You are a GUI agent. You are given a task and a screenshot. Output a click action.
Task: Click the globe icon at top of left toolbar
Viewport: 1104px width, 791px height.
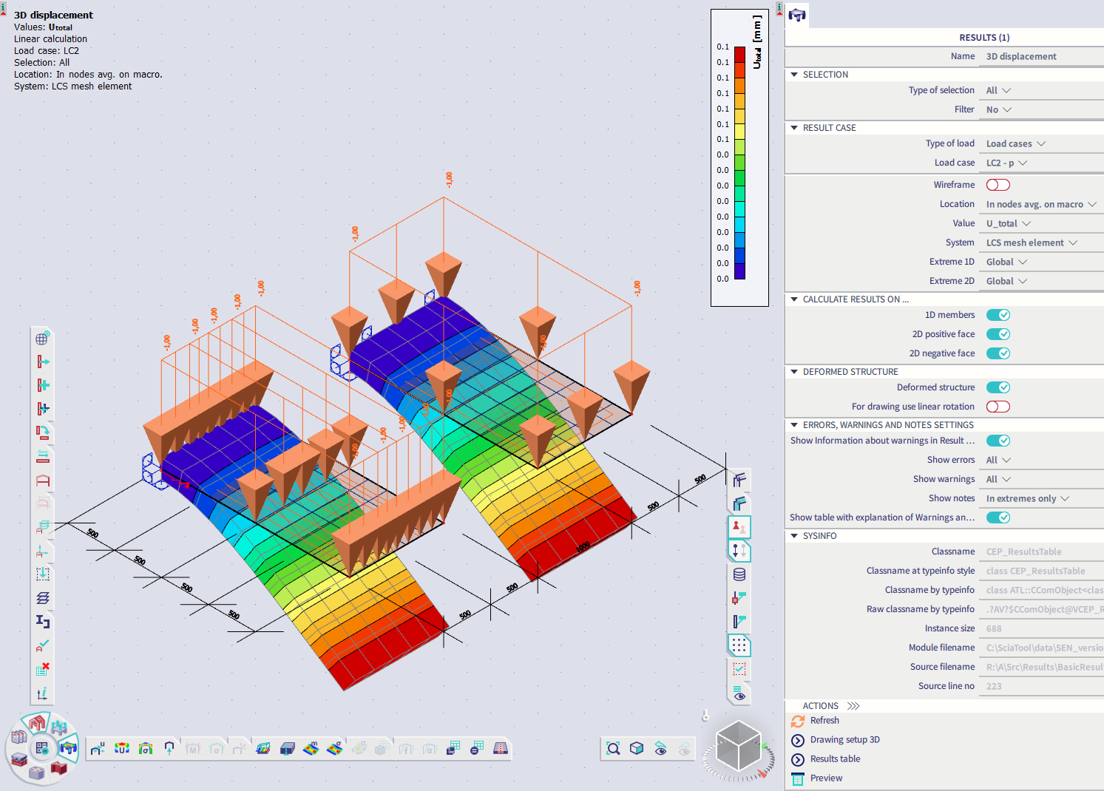tap(42, 337)
